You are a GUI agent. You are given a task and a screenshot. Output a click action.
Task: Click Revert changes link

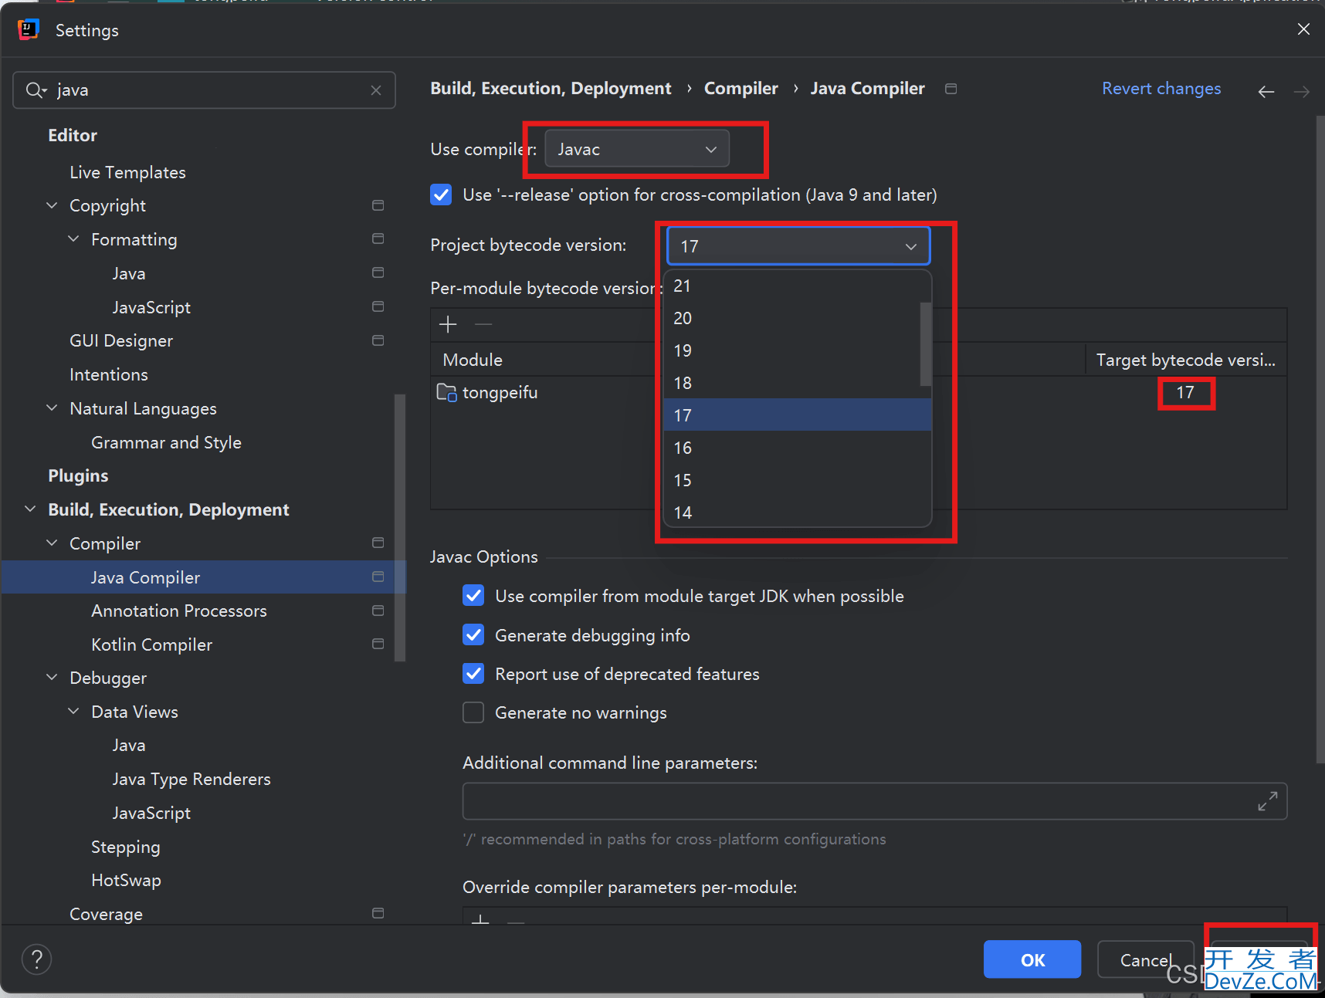1161,89
